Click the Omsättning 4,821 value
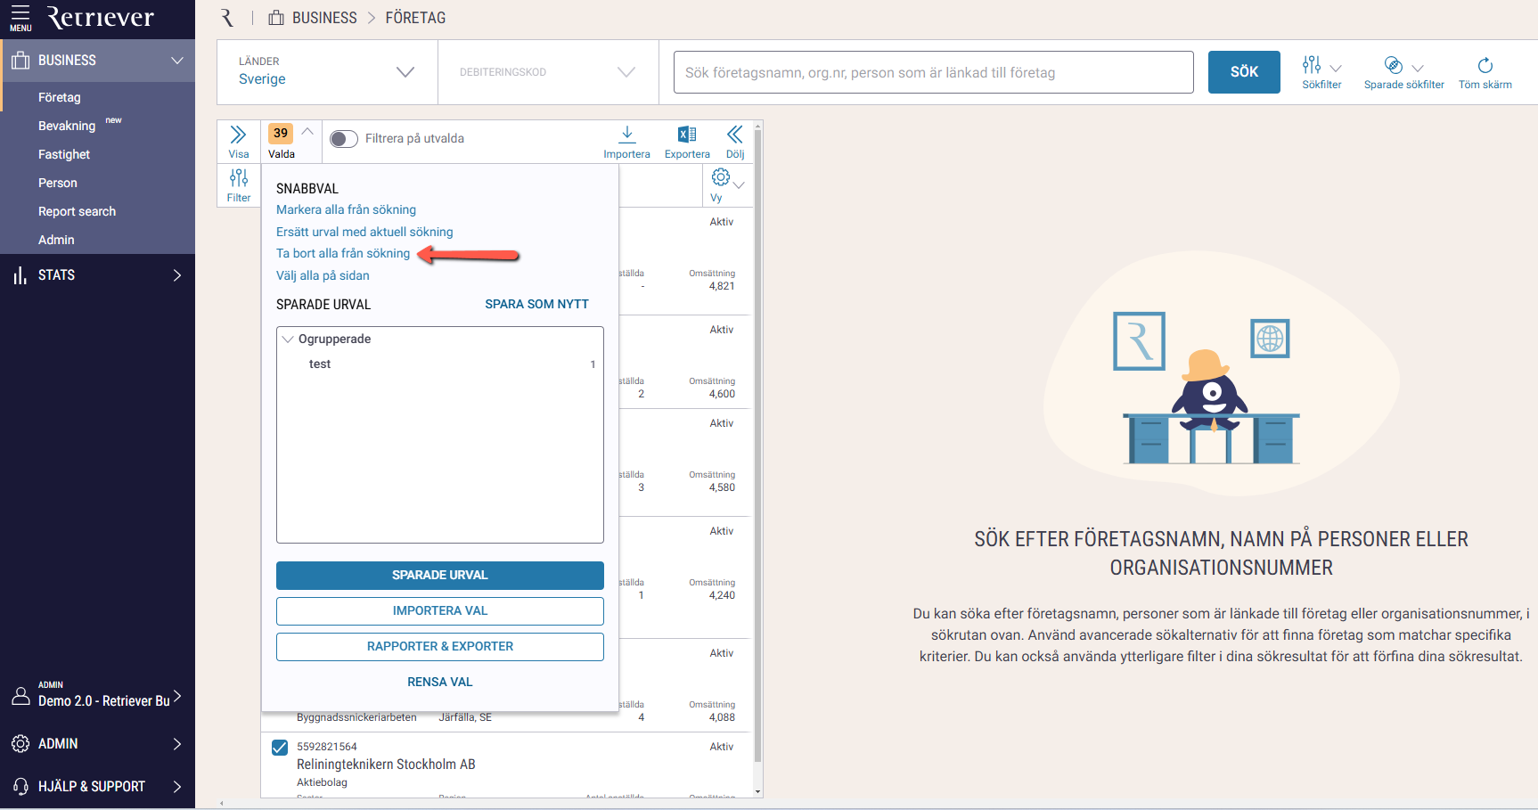Image resolution: width=1538 pixels, height=810 pixels. point(722,286)
